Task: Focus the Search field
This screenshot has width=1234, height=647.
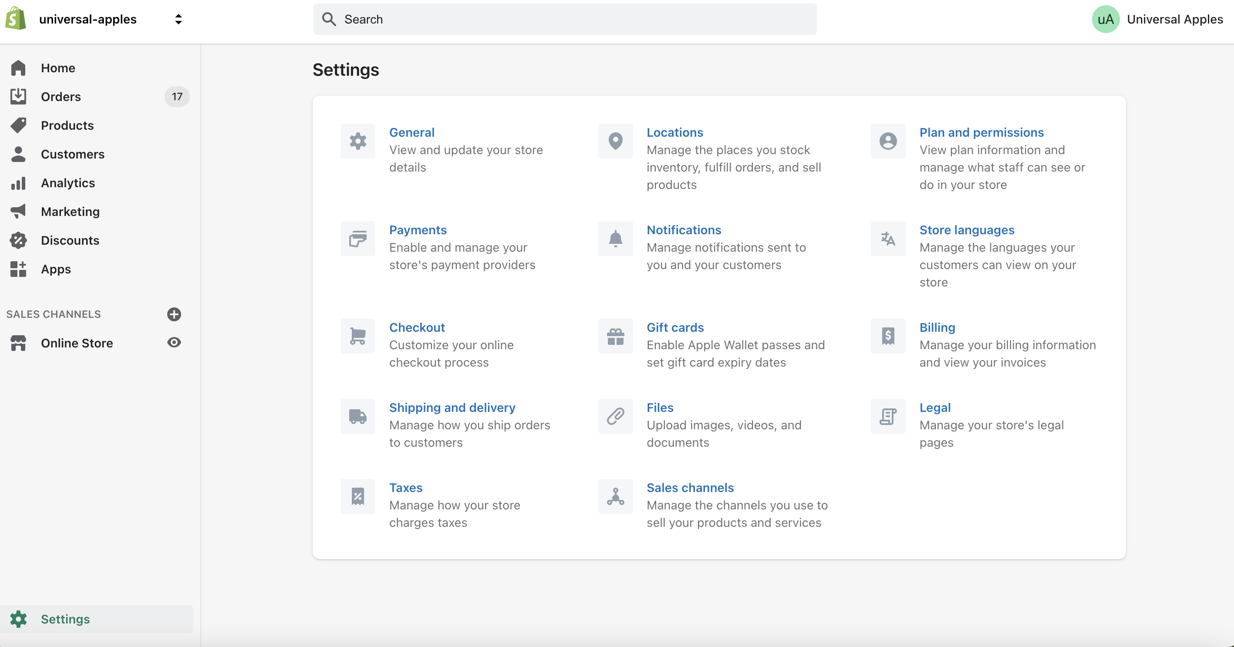Action: [x=565, y=19]
